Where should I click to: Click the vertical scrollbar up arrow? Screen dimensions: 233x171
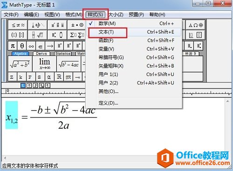[227, 101]
